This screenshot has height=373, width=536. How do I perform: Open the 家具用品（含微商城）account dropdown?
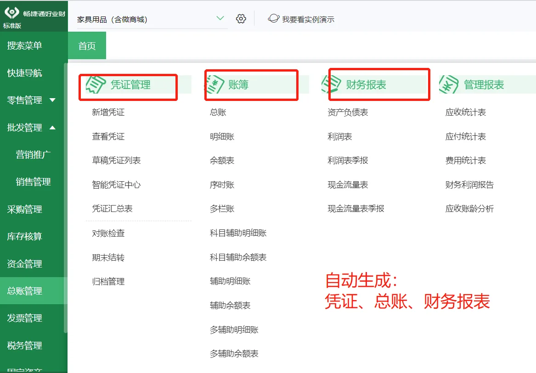[220, 19]
